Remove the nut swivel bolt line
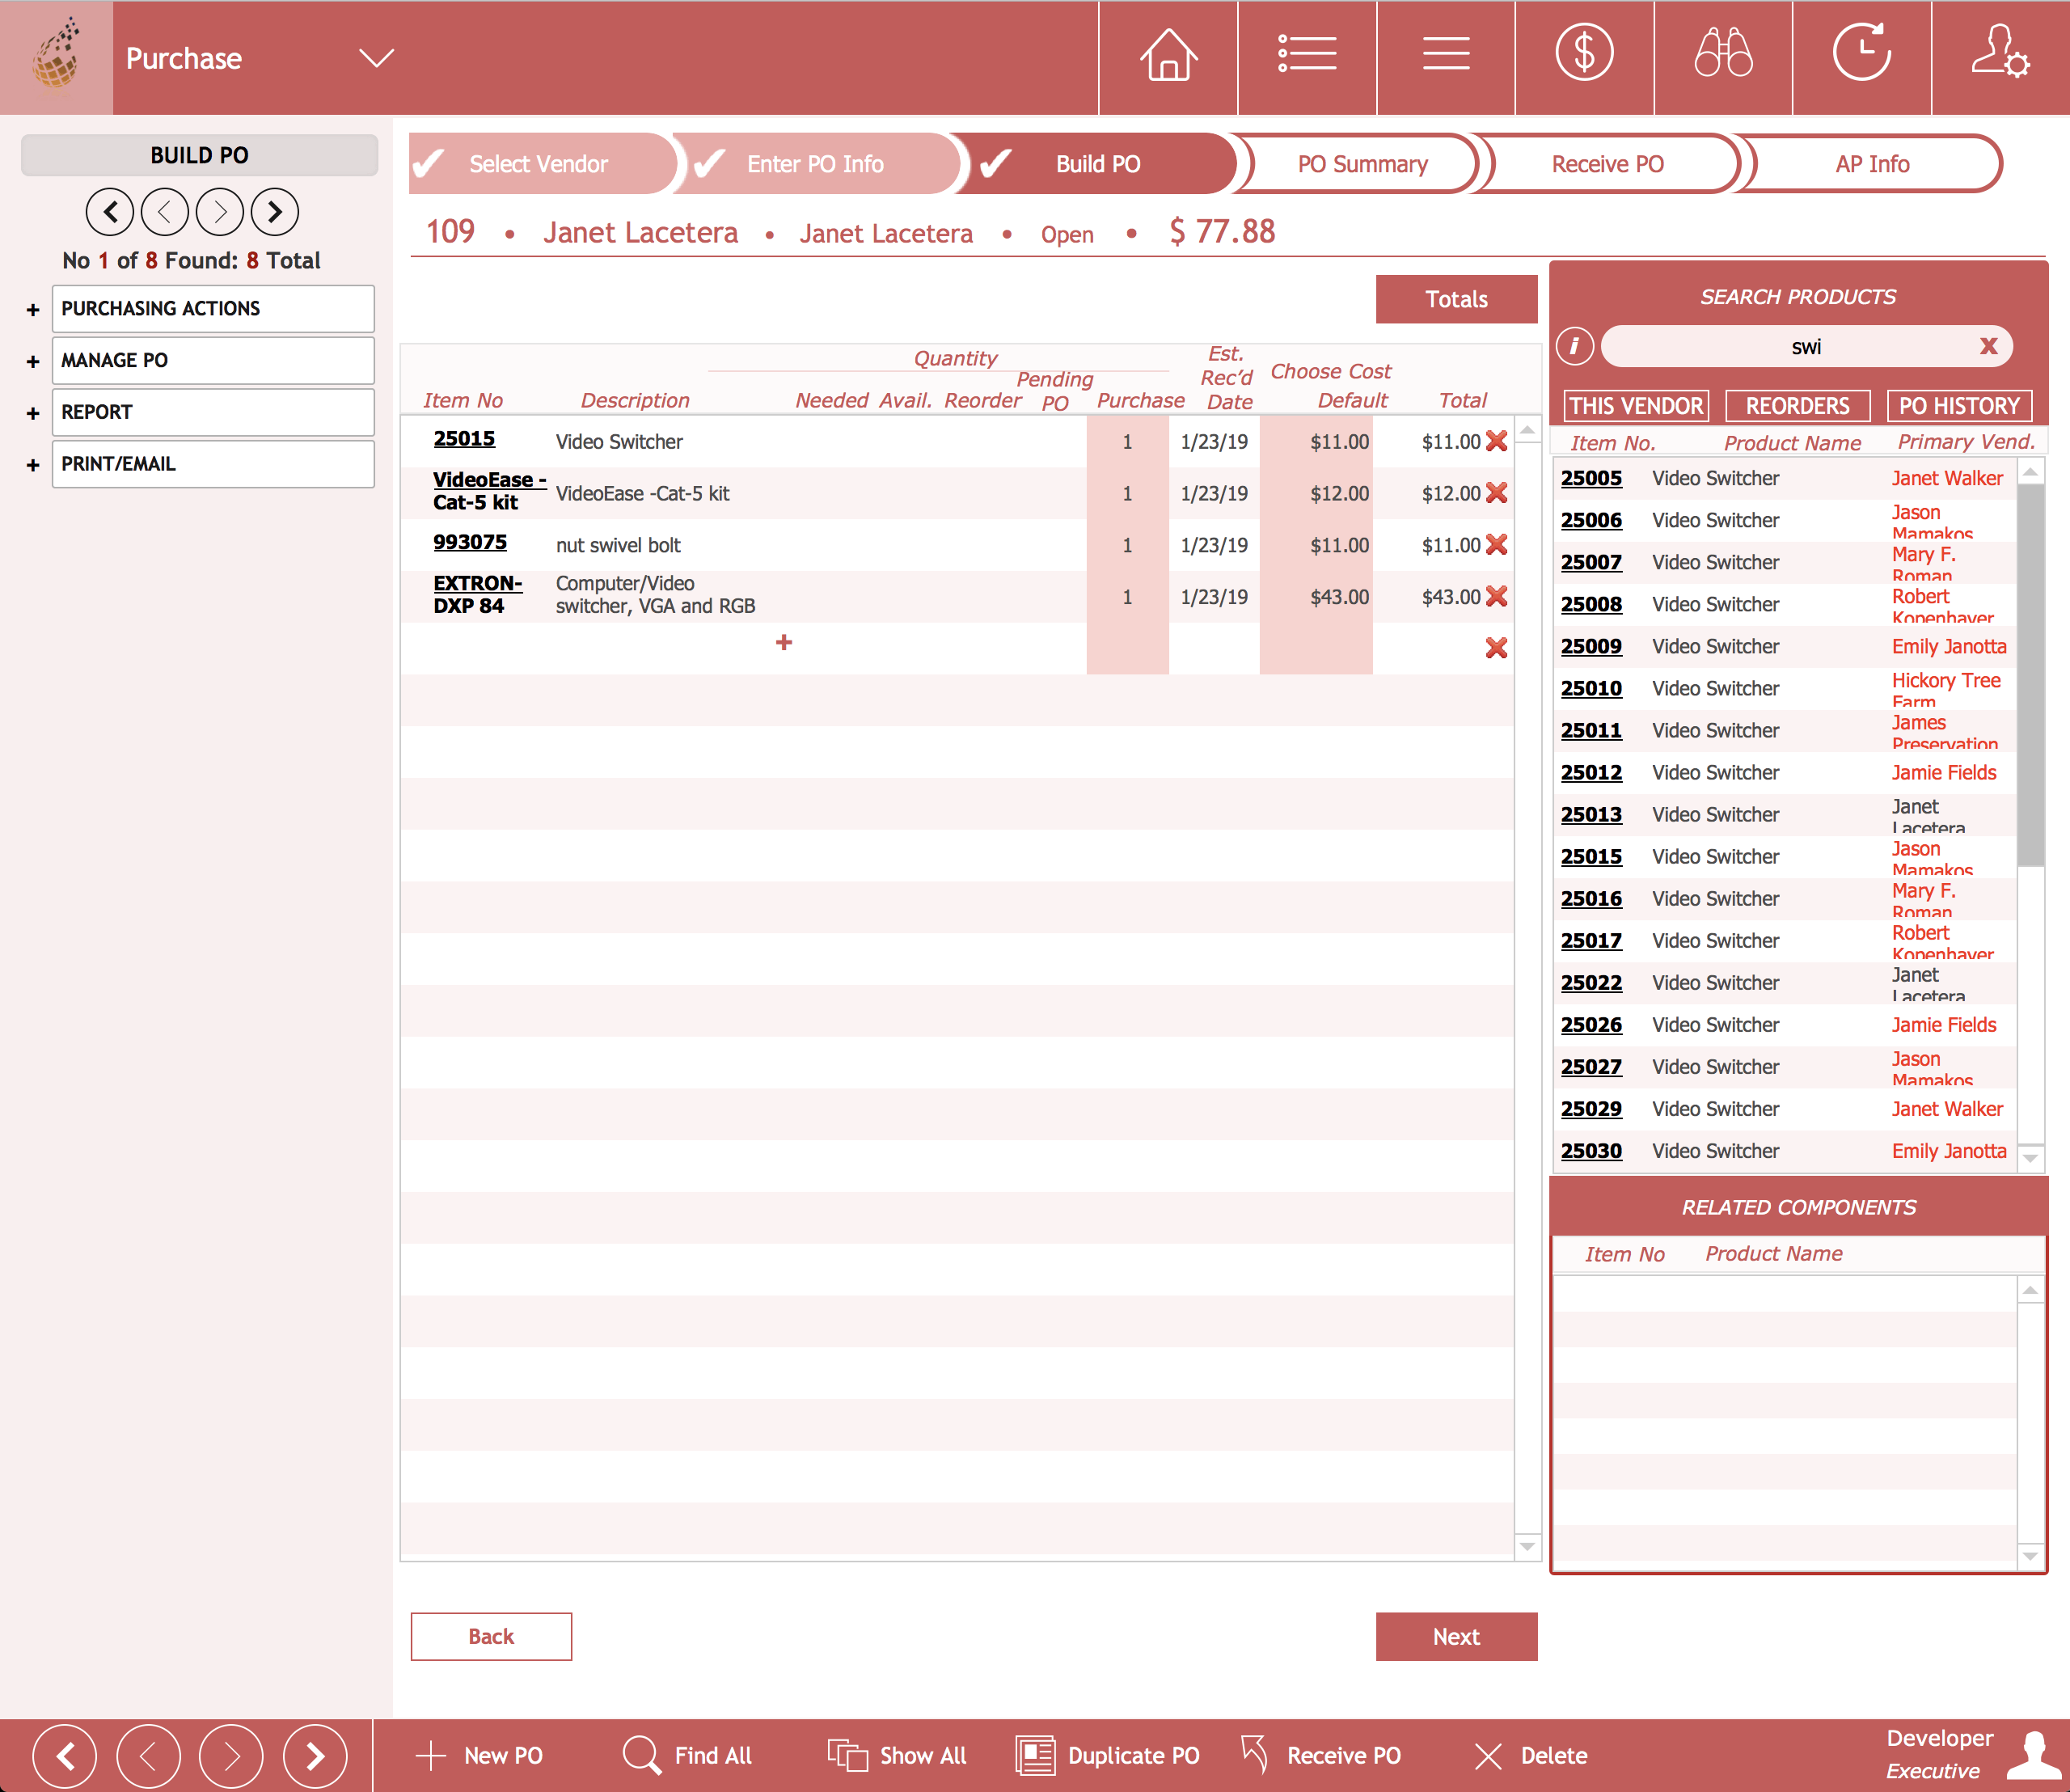 point(1496,545)
